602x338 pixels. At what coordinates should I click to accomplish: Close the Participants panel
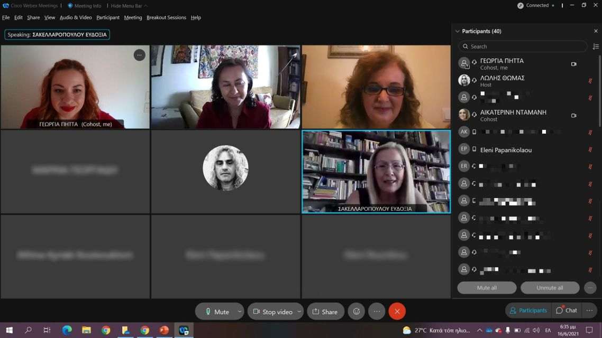tap(596, 31)
